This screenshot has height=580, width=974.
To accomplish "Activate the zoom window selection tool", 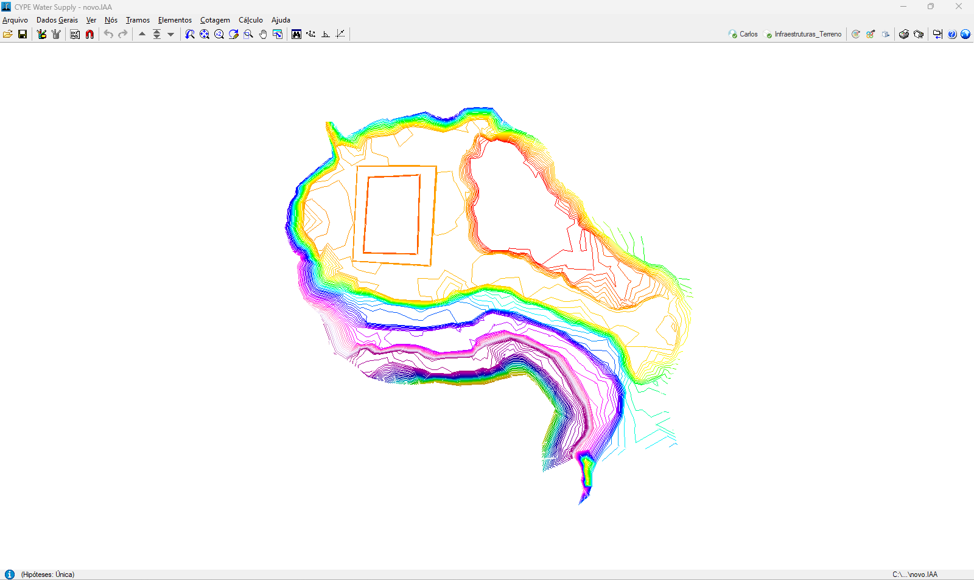I will pos(248,34).
